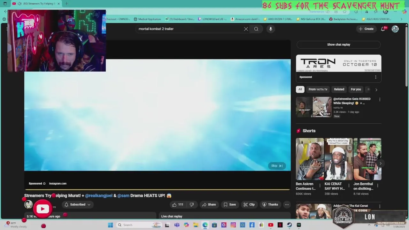This screenshot has width=409, height=230.
Task: Open menu for the cristravelss Gets ROBBED video
Action: pos(380,100)
